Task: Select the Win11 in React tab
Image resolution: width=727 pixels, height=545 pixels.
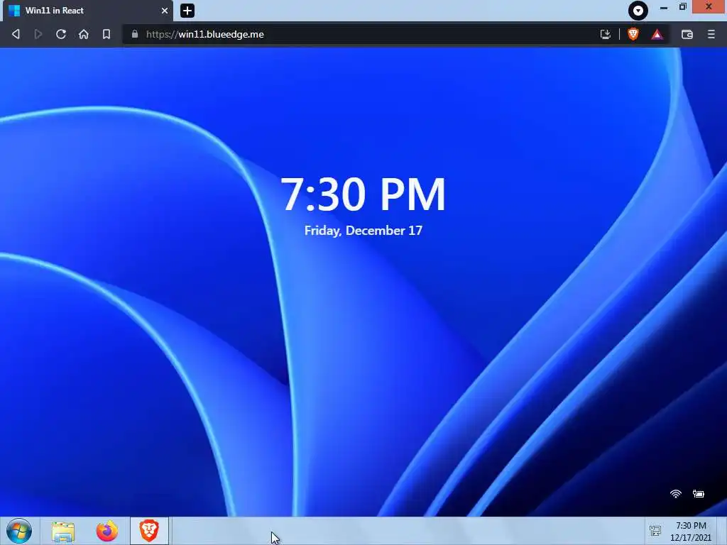Action: (88, 11)
